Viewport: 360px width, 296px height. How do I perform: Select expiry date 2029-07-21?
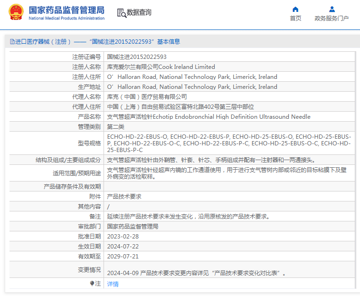123,257
